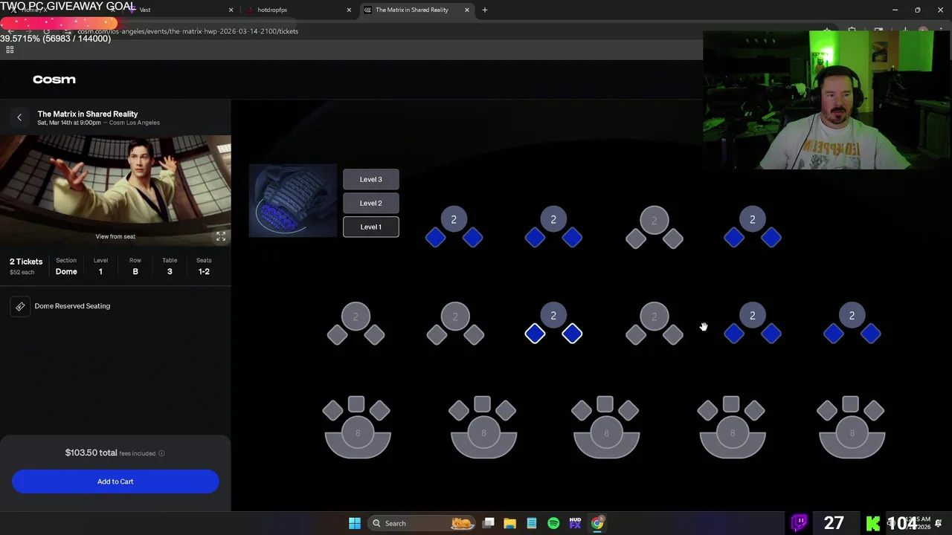952x535 pixels.
Task: Select The Matrix in Shared Reality tab
Action: 416,10
